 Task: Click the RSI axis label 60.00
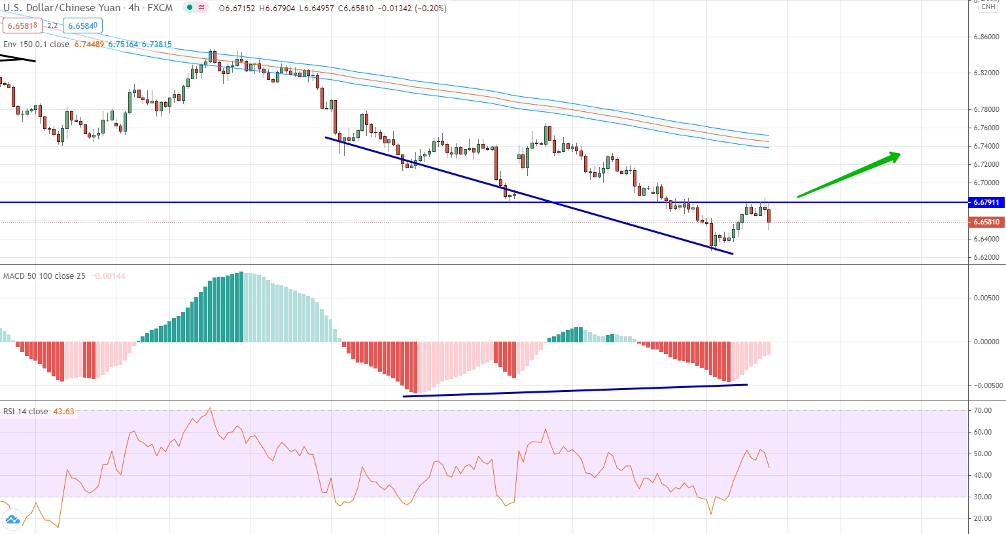tap(983, 432)
